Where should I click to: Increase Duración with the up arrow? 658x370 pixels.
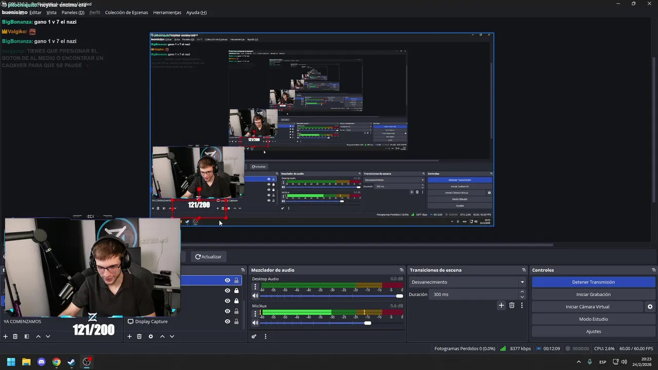pos(522,292)
